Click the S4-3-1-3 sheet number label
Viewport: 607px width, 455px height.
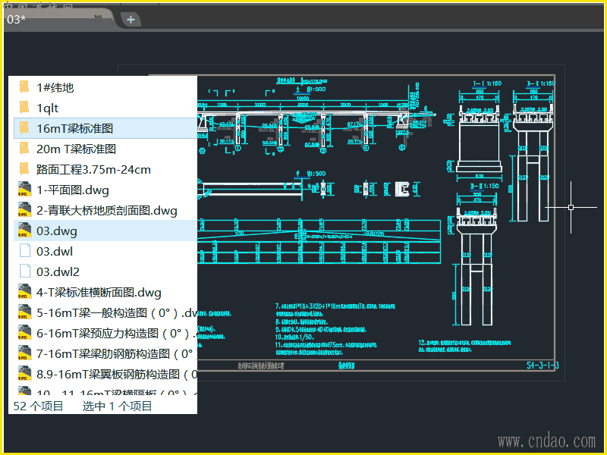543,366
